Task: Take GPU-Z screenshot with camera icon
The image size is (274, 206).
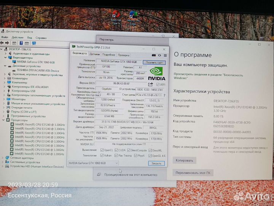Action: [x=154, y=55]
